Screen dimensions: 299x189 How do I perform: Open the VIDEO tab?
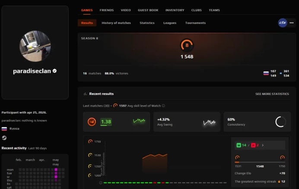point(126,10)
